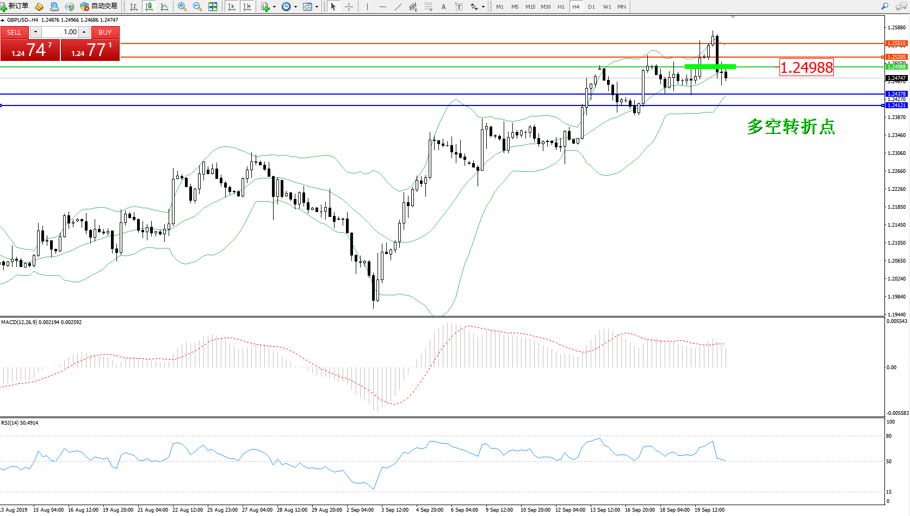This screenshot has width=910, height=516.
Task: Open the periodicity clock dropdown arrow
Action: pos(295,7)
